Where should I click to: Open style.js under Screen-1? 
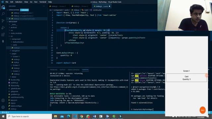(16, 62)
